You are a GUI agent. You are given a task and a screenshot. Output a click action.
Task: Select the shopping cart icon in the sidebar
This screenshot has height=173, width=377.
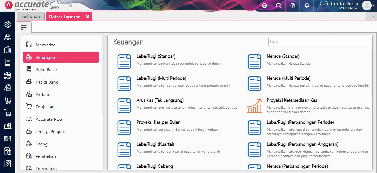pyautogui.click(x=7, y=100)
